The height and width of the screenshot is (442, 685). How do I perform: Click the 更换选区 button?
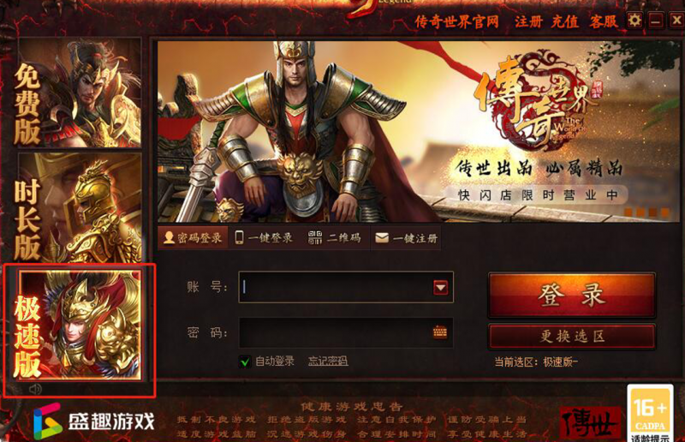pyautogui.click(x=572, y=336)
